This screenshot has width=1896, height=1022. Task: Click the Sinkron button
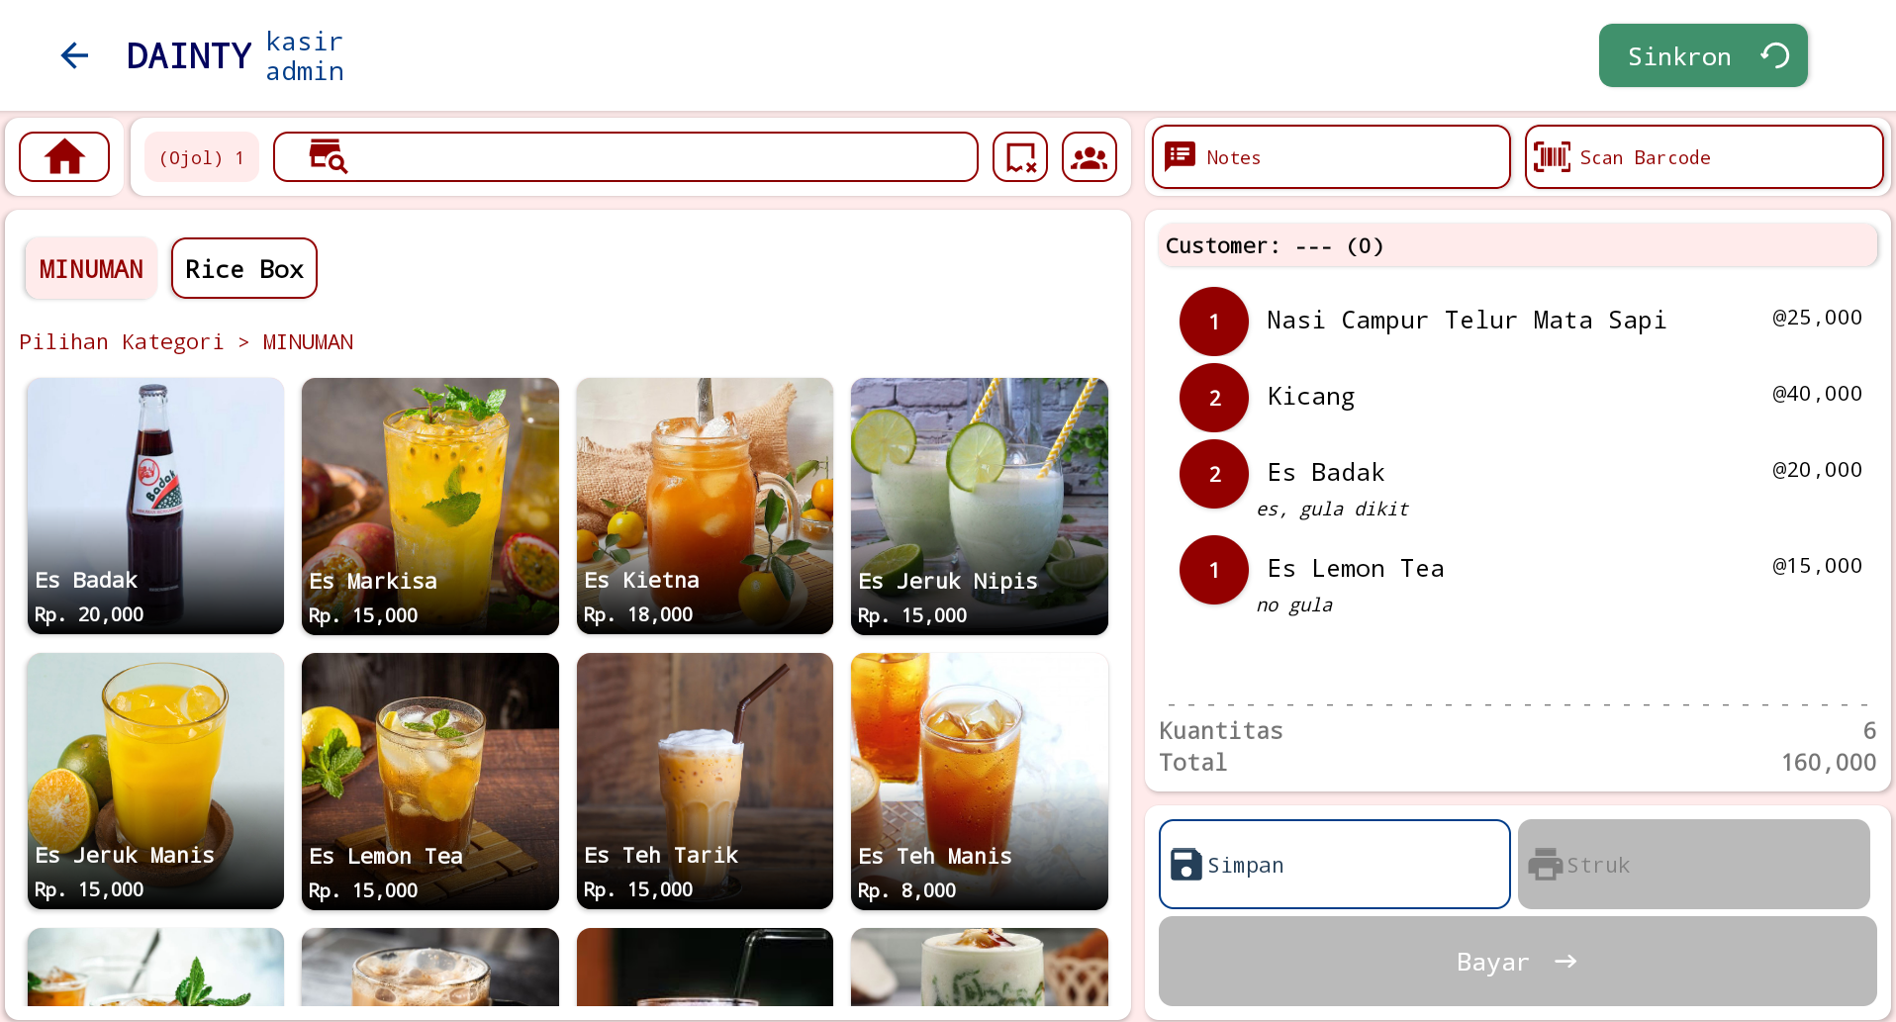pos(1703,55)
